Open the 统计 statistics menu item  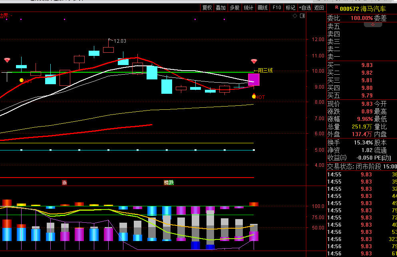coord(248,8)
